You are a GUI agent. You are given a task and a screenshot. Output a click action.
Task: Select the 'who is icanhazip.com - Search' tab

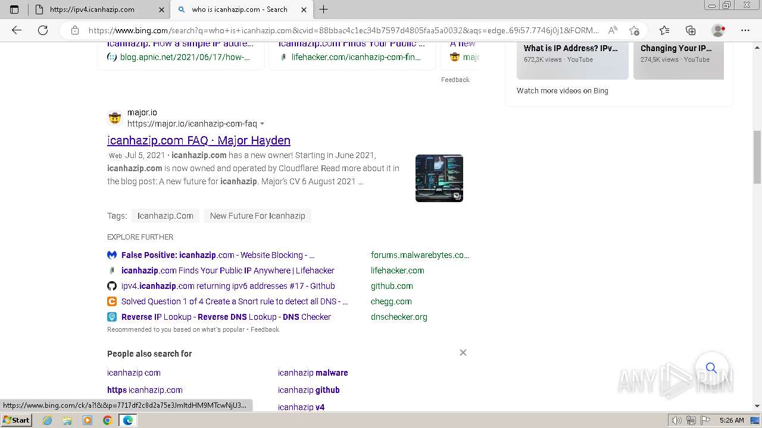click(240, 10)
